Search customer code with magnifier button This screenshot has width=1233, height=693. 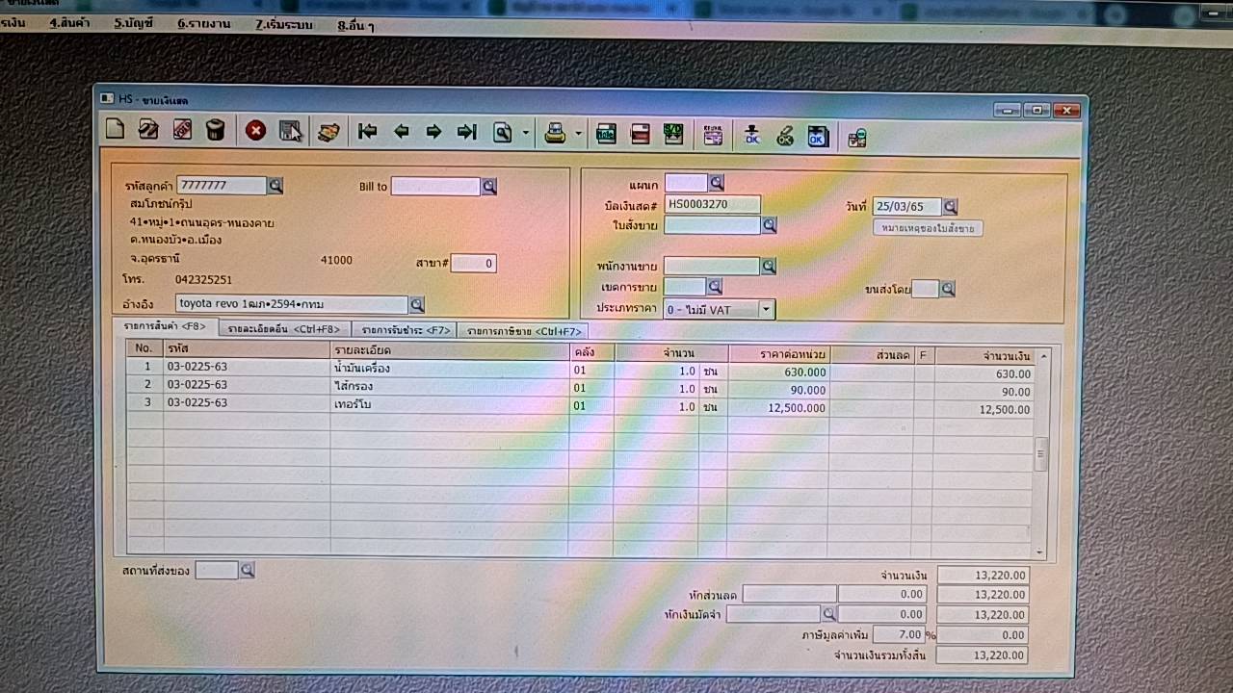275,186
